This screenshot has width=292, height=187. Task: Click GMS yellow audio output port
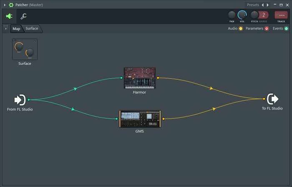(x=164, y=119)
